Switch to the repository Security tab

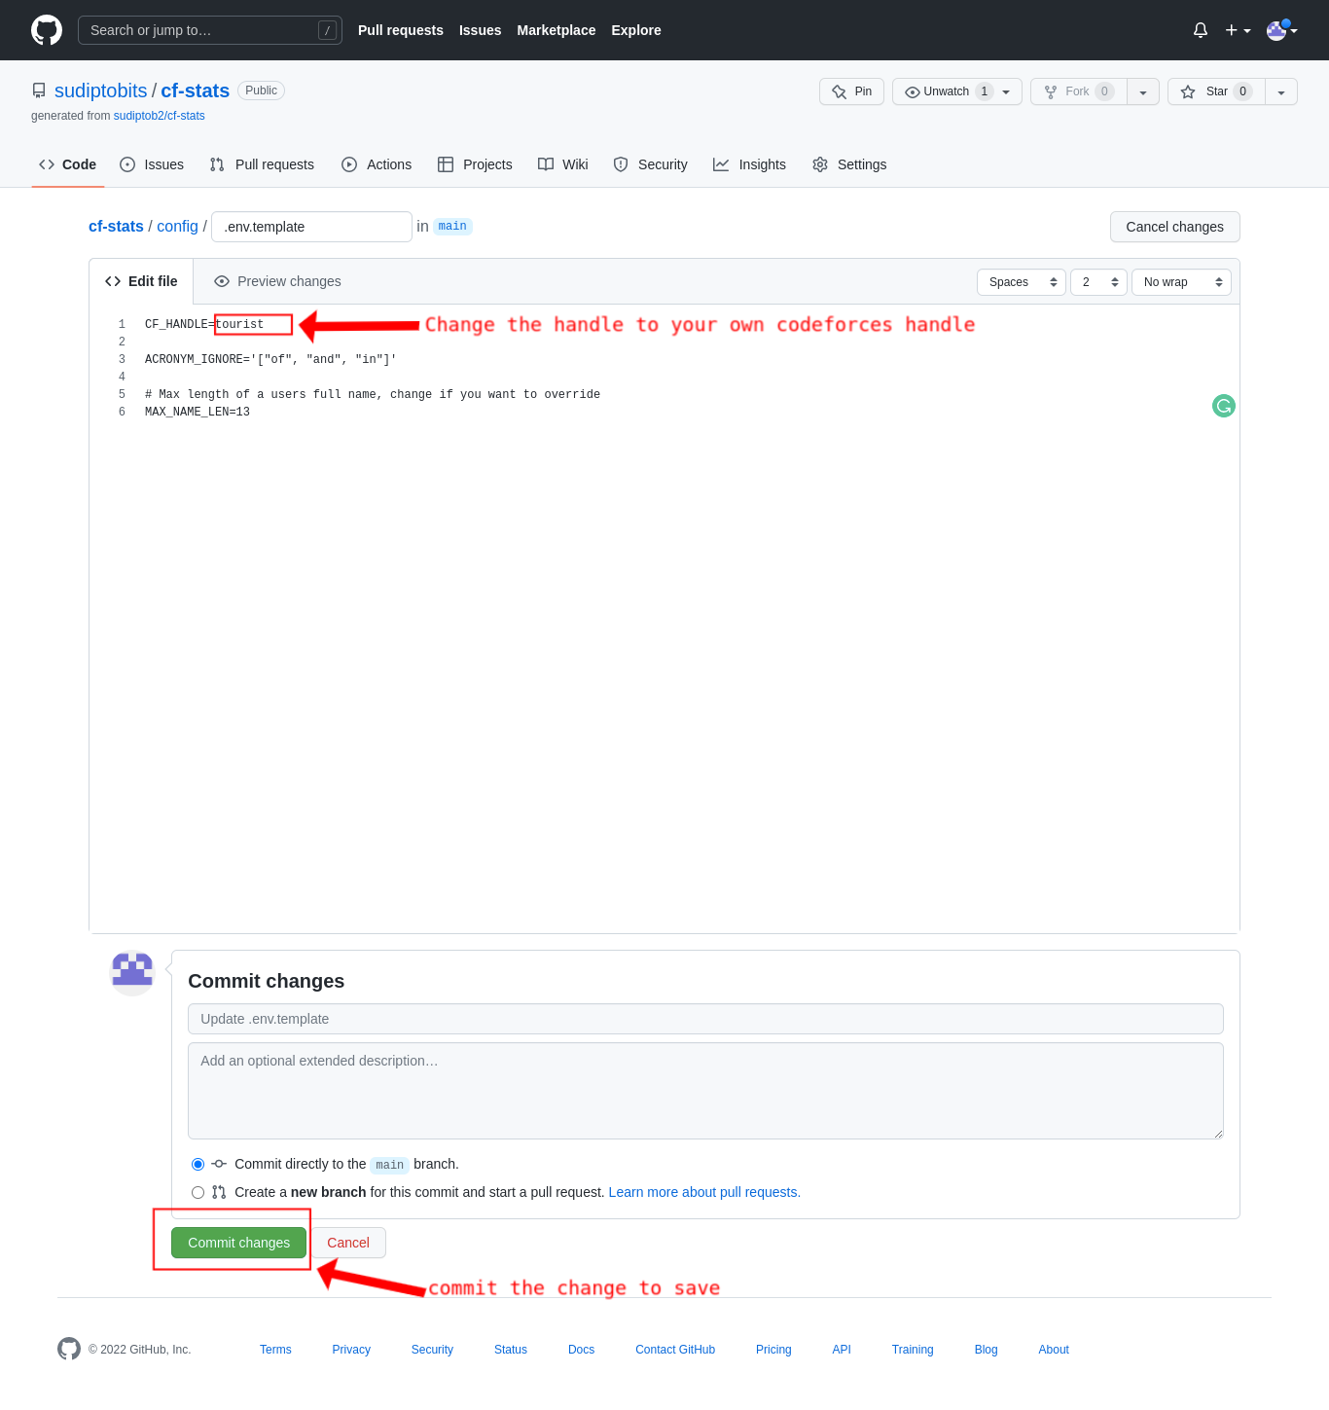click(x=650, y=164)
